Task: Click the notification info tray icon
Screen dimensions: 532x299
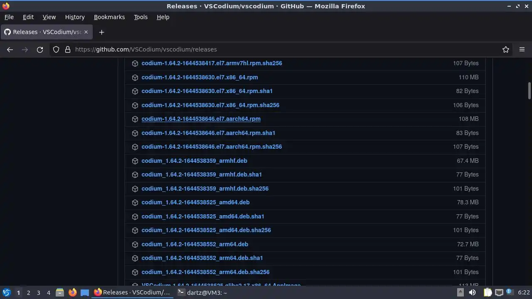Action: click(x=510, y=293)
